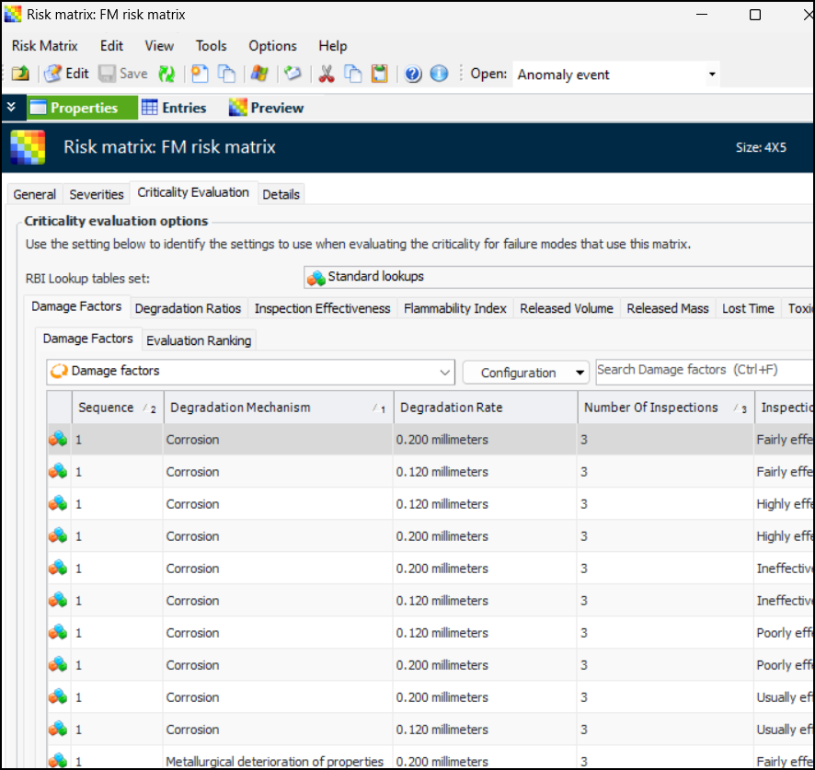Click the Paste clipboard icon
Image resolution: width=815 pixels, height=770 pixels.
[379, 75]
